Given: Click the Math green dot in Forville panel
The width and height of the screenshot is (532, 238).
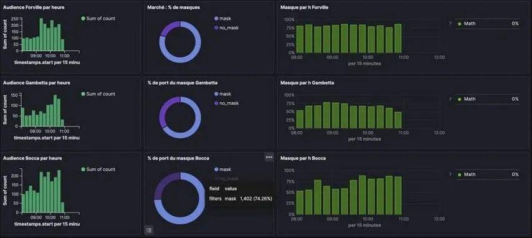Looking at the screenshot, I should (x=459, y=24).
